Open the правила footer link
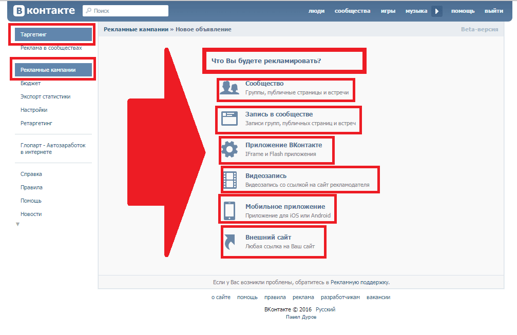The width and height of the screenshot is (517, 335). (275, 297)
